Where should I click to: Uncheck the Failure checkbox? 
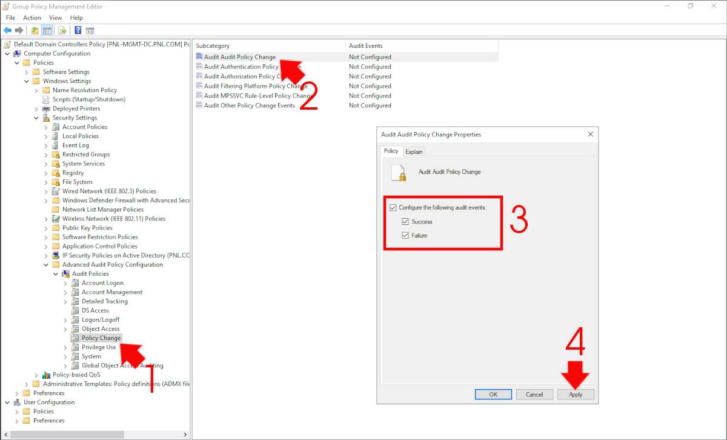tap(405, 235)
